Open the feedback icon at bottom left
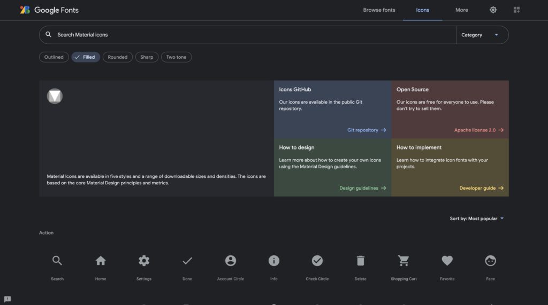The width and height of the screenshot is (548, 305). coord(7,299)
